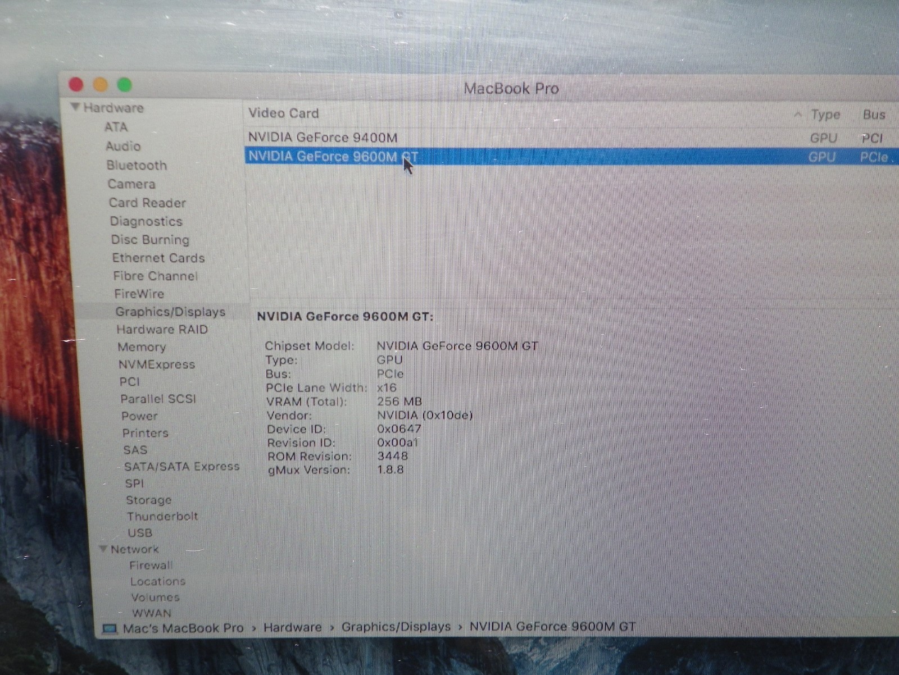Click the Chipset Model value text
This screenshot has height=675, width=899.
[x=457, y=346]
